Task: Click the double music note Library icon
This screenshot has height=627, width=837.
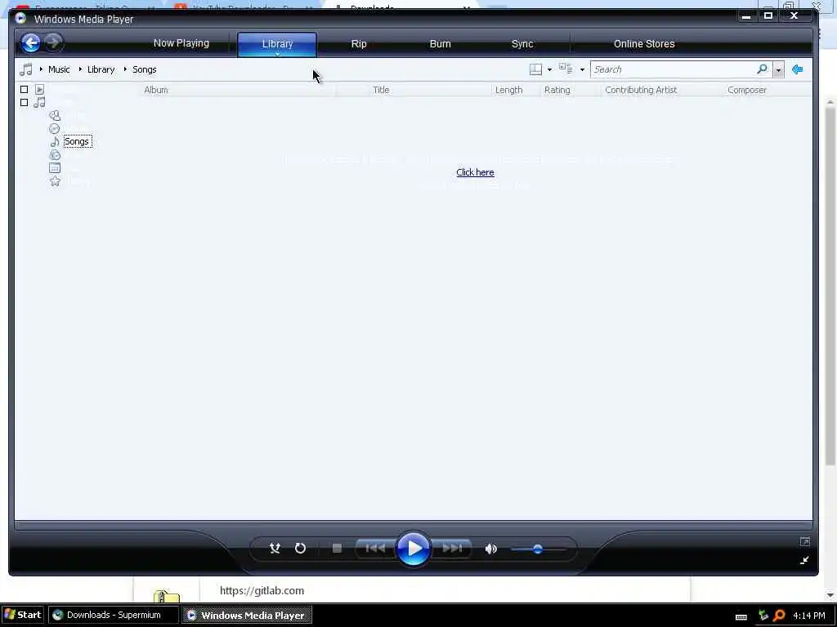Action: tap(39, 102)
